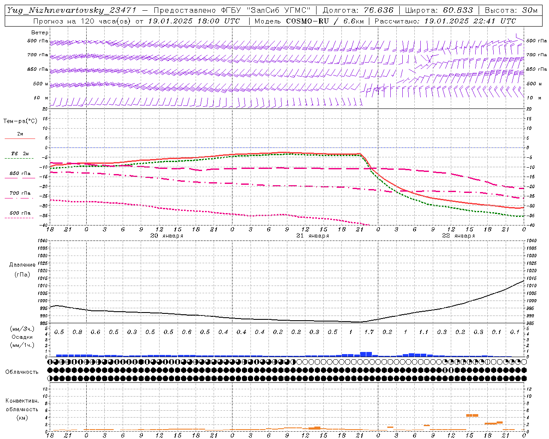Click the 1.1 three-hour precipitation value
The width and height of the screenshot is (549, 439).
(423, 332)
